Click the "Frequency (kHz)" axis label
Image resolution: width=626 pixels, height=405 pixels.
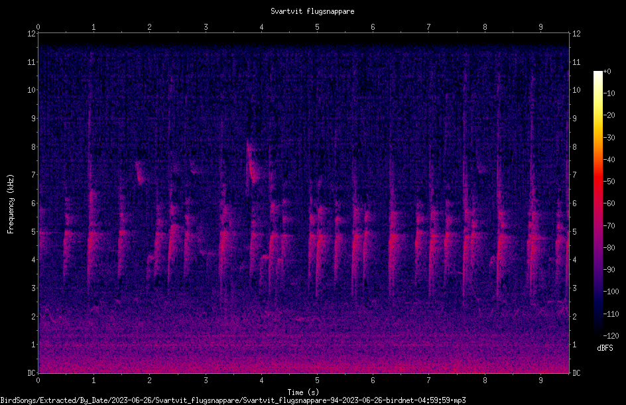click(11, 204)
